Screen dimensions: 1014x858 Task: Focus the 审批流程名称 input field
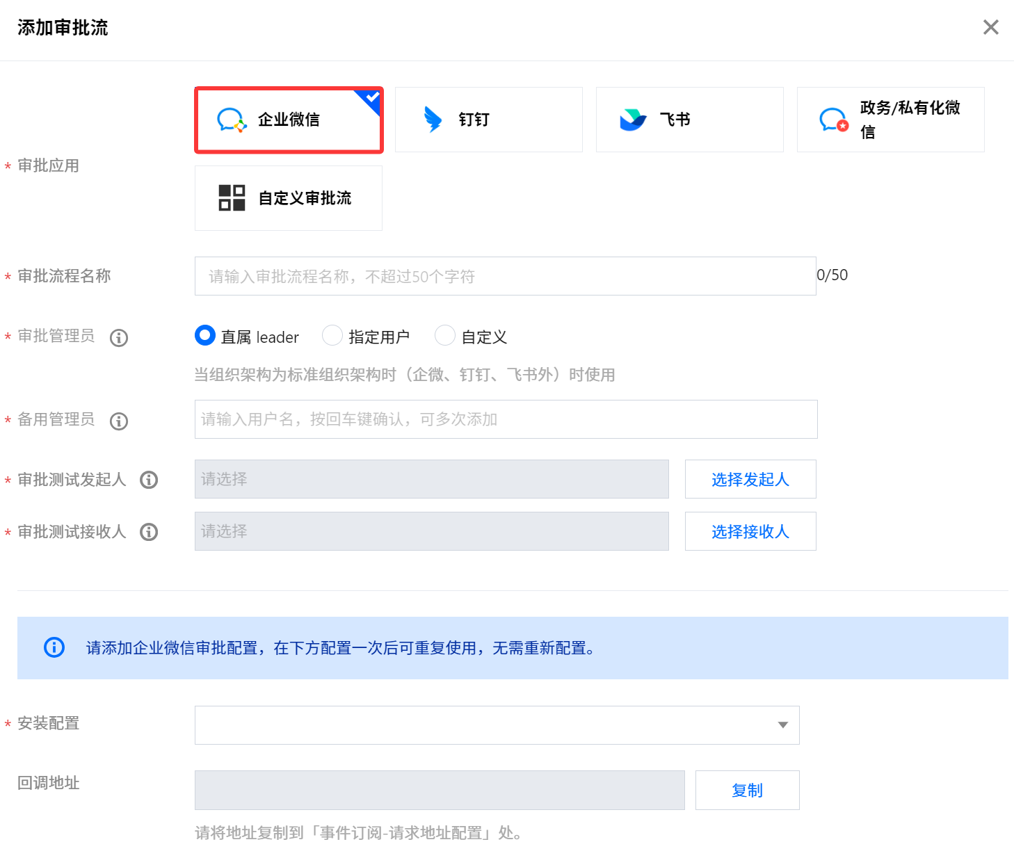505,276
